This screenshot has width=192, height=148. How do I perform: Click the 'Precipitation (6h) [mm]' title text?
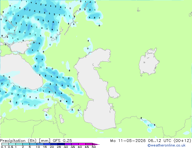click(x=25, y=141)
